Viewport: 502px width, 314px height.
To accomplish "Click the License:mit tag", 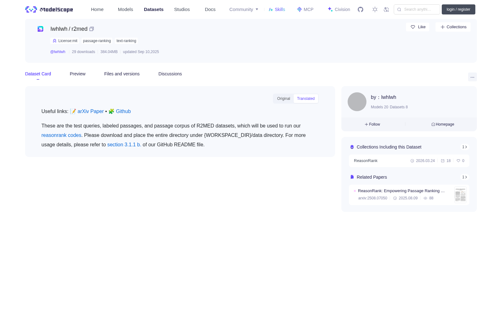I will [x=65, y=41].
